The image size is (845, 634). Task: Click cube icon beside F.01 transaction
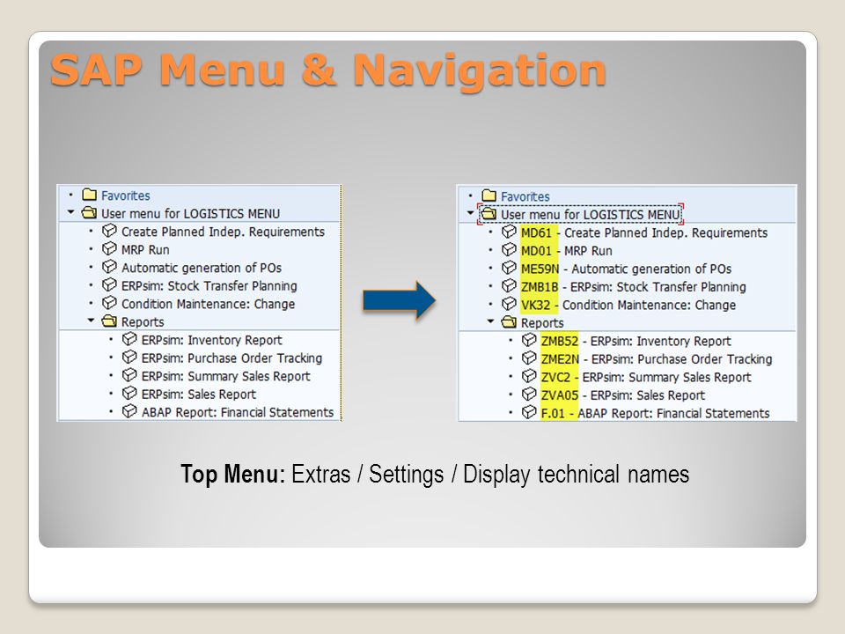[x=529, y=412]
